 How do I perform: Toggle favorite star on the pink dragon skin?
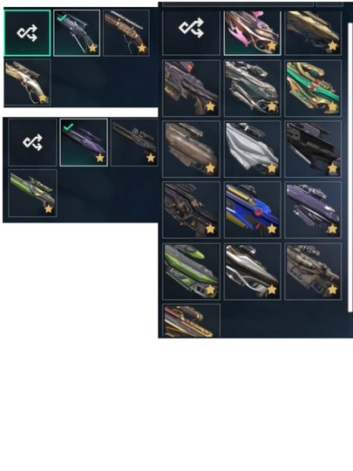(272, 46)
